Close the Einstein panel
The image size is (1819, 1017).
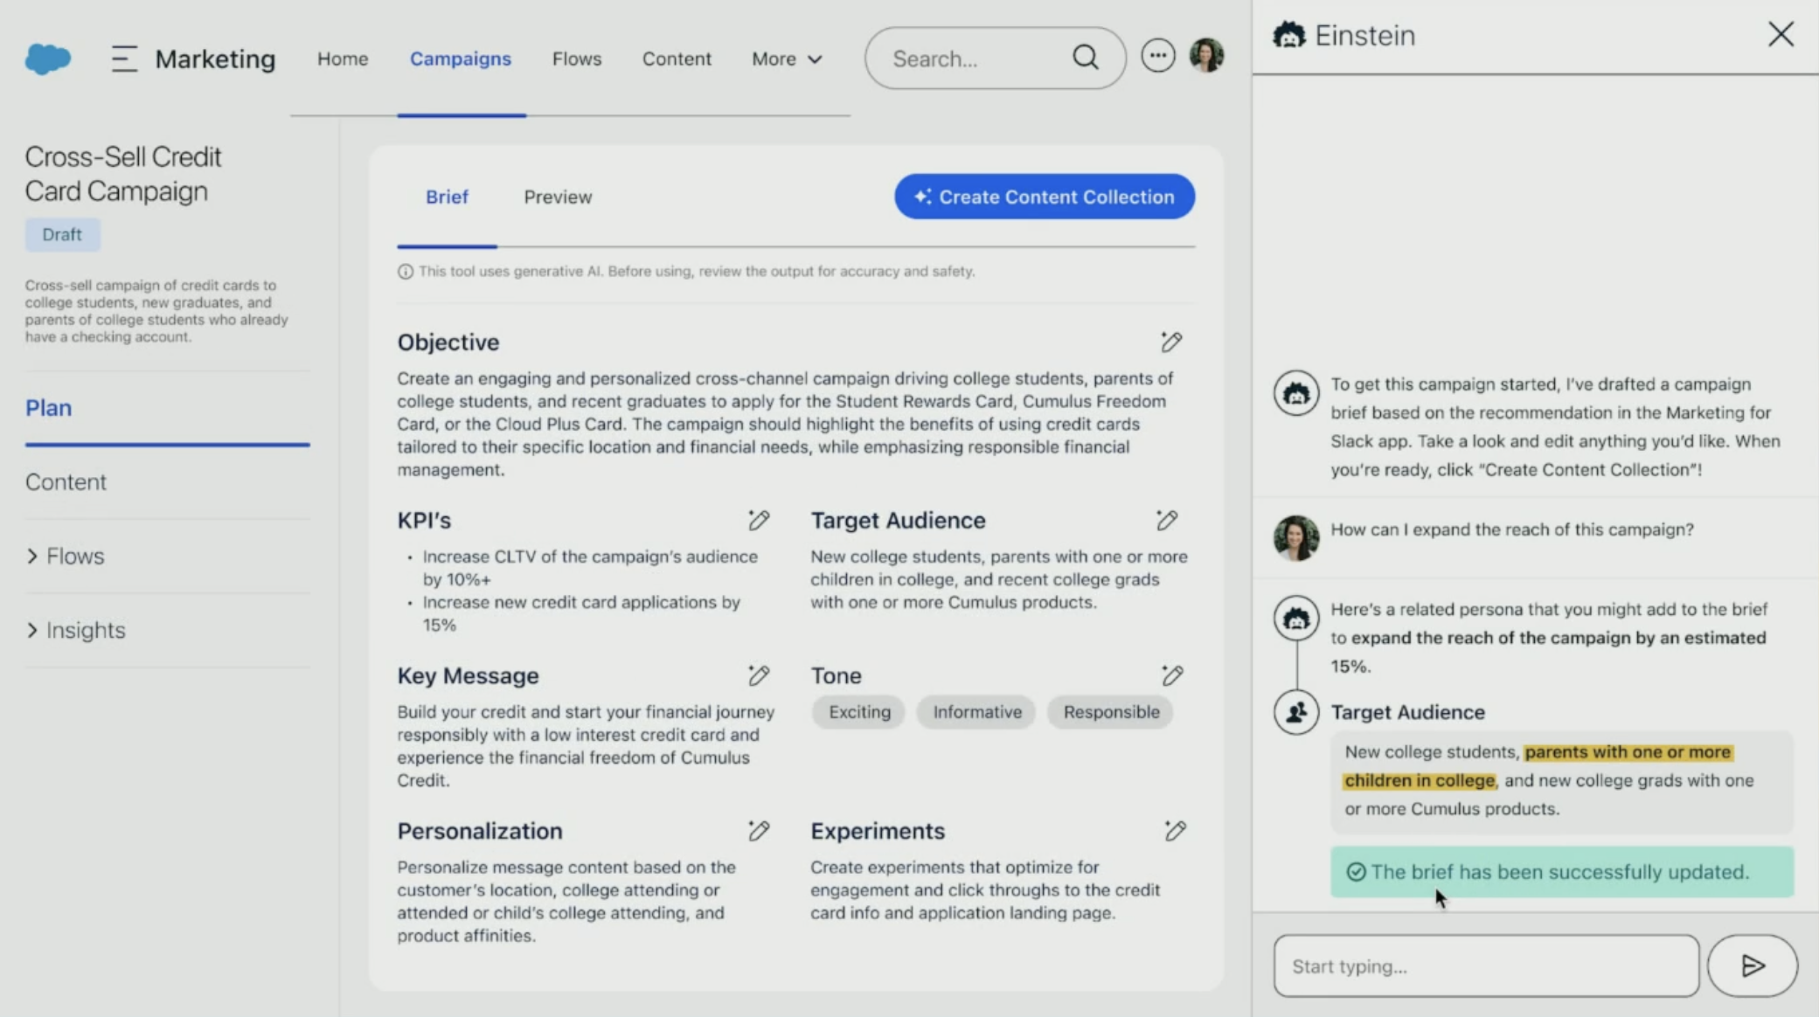tap(1781, 34)
